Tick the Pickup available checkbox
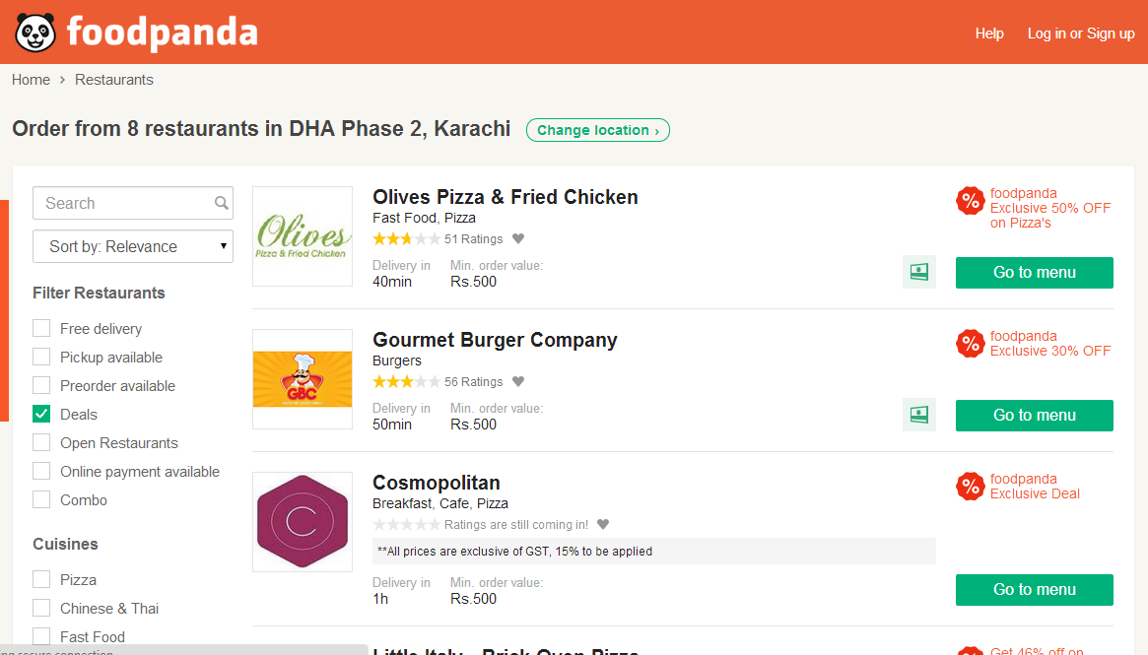The width and height of the screenshot is (1148, 655). 41,357
